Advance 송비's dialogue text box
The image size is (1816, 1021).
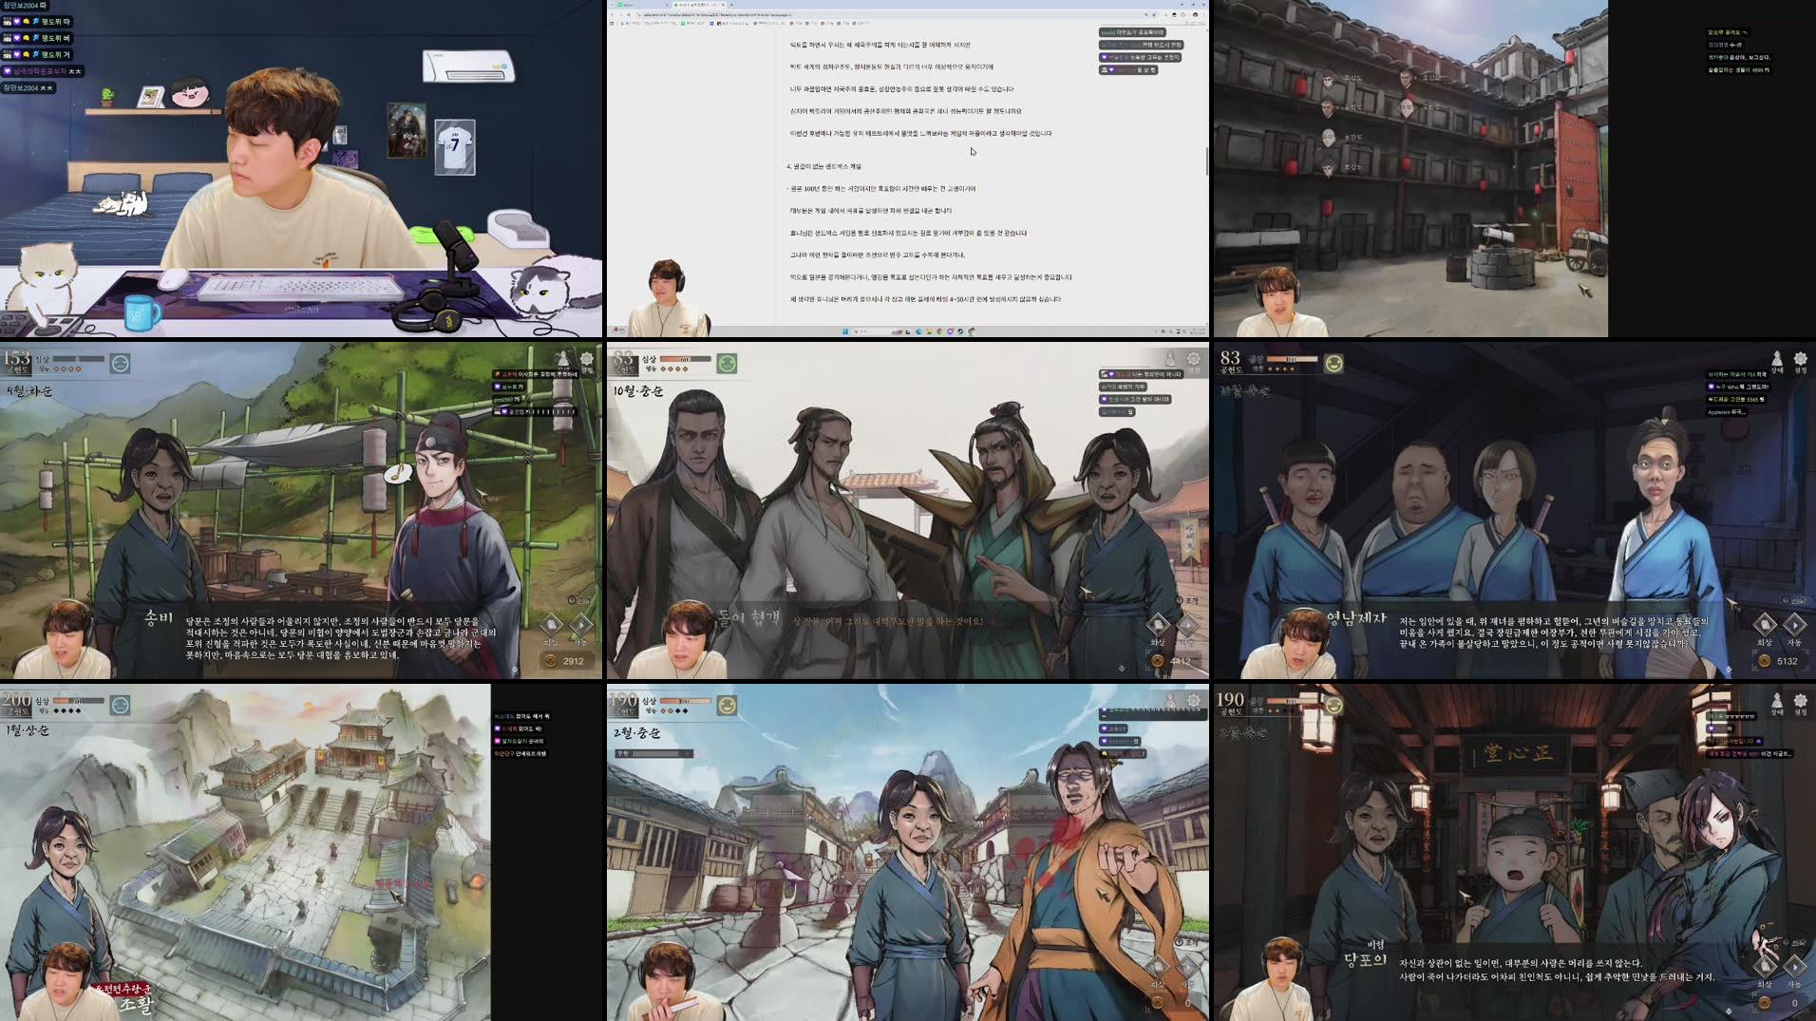(340, 637)
